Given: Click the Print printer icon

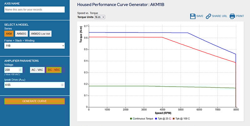Looking at the screenshot, I should click(232, 16).
